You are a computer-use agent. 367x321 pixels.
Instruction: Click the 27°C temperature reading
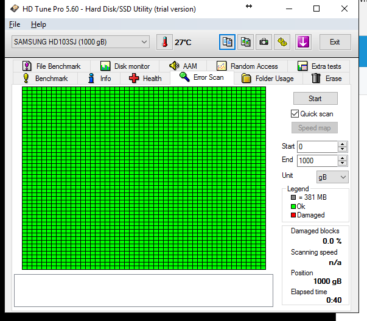pyautogui.click(x=183, y=43)
